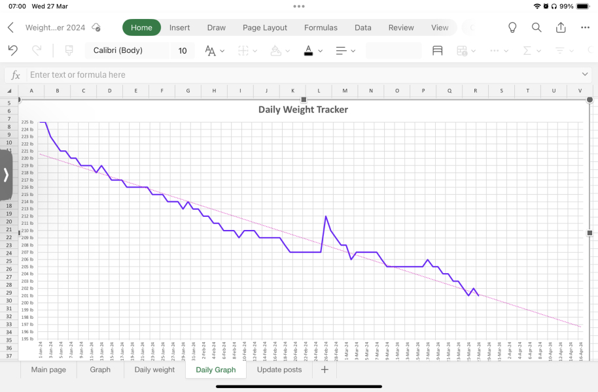
Task: Click the Undo icon
Action: click(12, 50)
